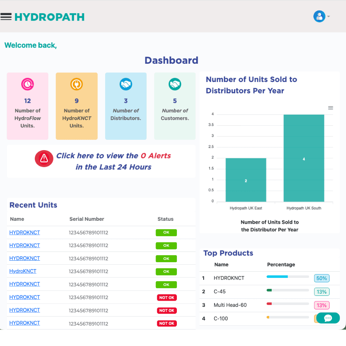This screenshot has height=346, width=346.
Task: Open the hamburger navigation menu
Action: [x=6, y=16]
